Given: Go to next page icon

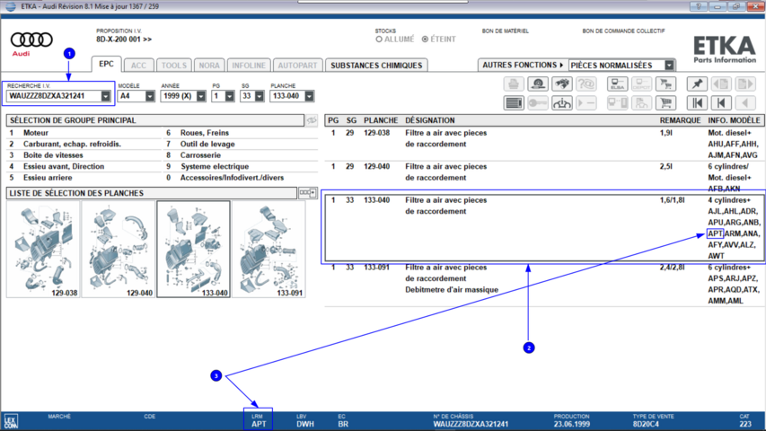Looking at the screenshot, I should point(745,84).
